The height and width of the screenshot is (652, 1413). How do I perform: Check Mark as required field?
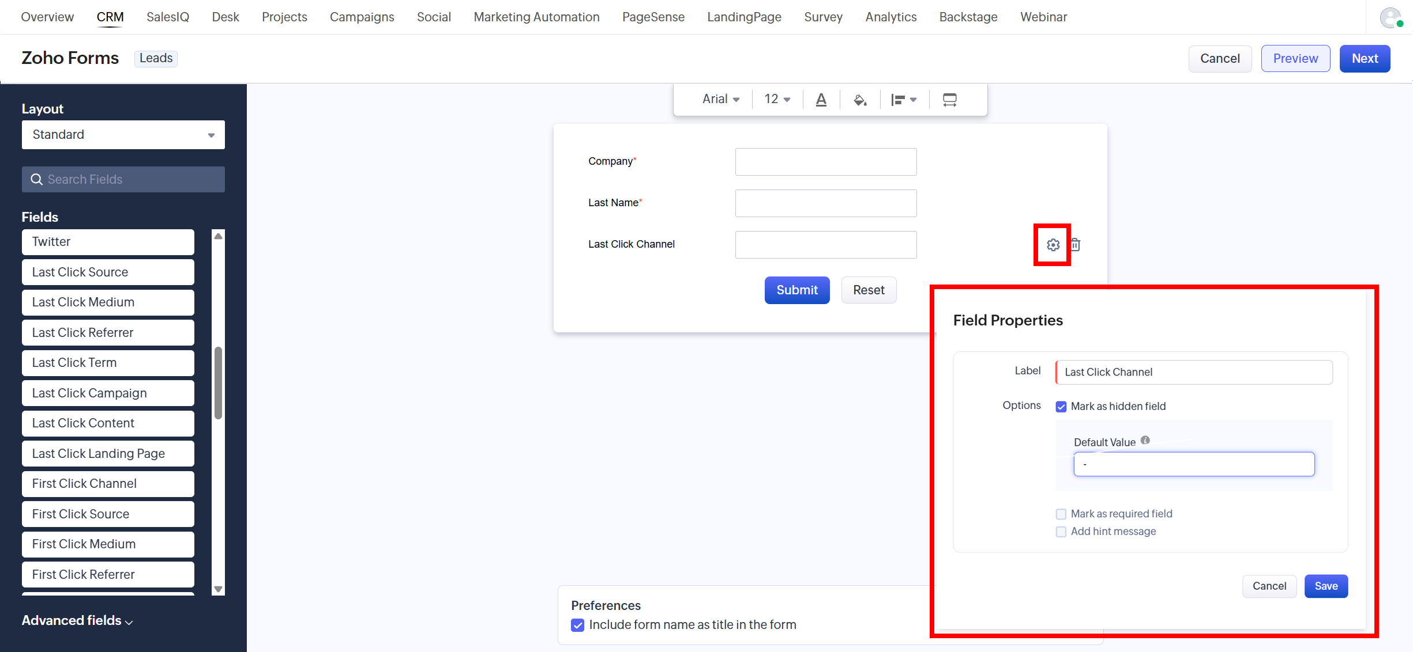click(x=1061, y=514)
